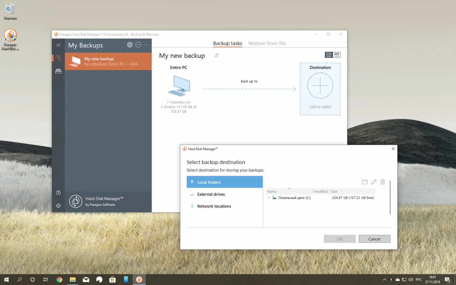This screenshot has height=285, width=456.
Task: Open the hamburger menu in Paragon sidebar
Action: click(x=58, y=45)
